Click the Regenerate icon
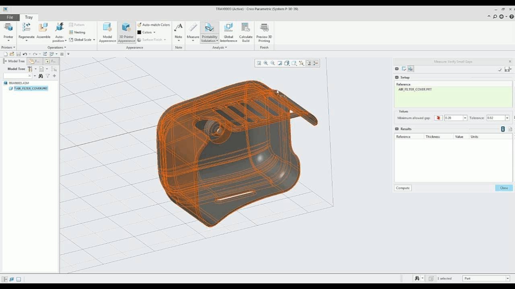The image size is (515, 289). coord(27,27)
